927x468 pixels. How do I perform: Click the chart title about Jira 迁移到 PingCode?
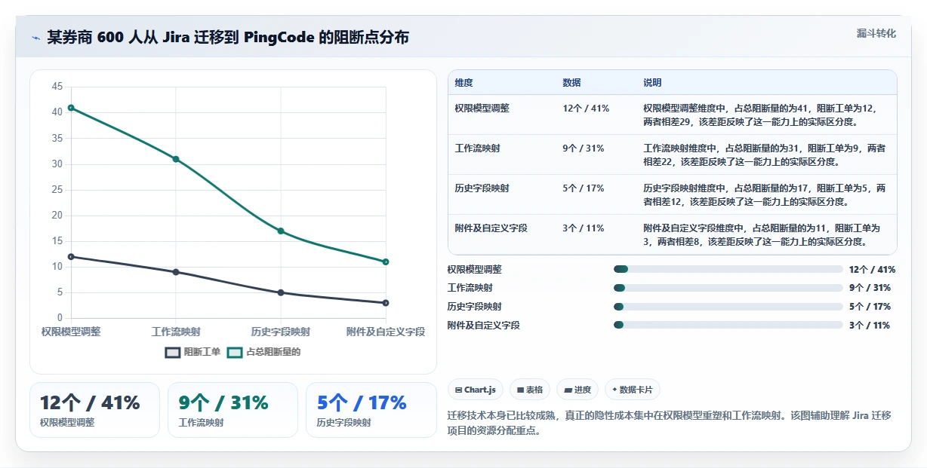tap(228, 38)
